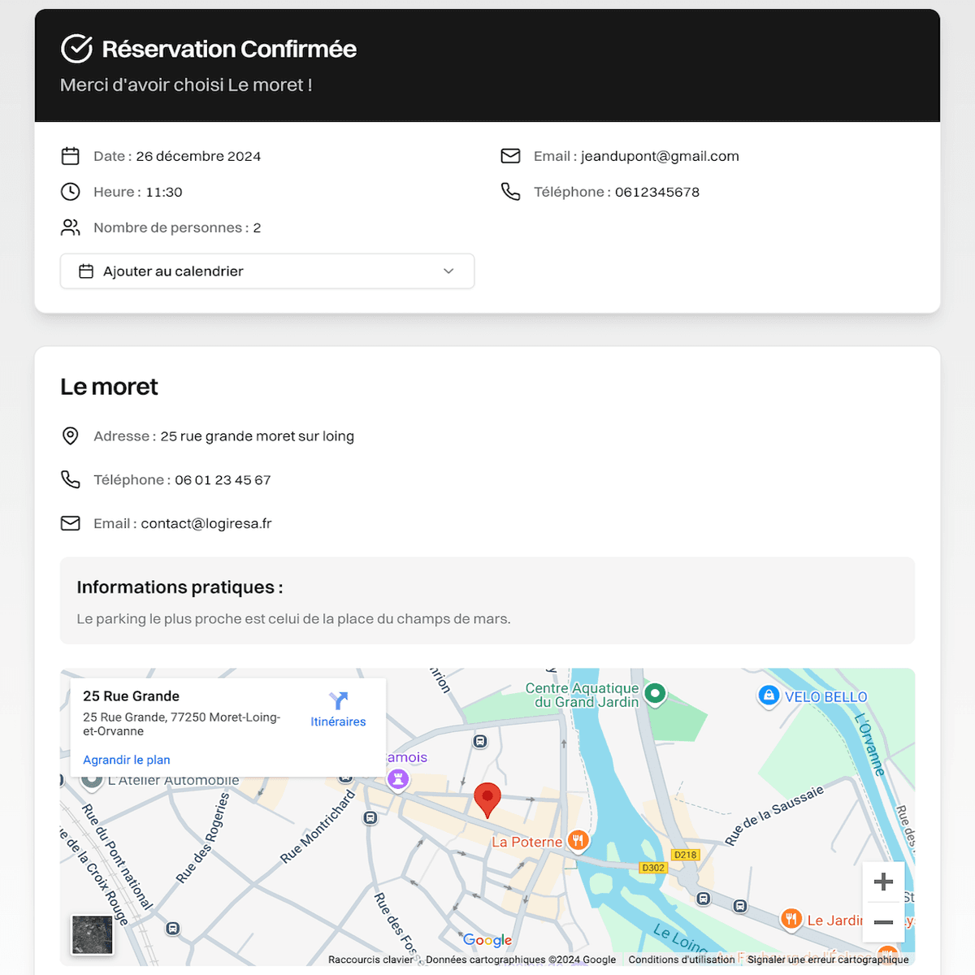The image size is (975, 975).
Task: Click the L'Atelier Automobile gray marker
Action: (x=91, y=781)
